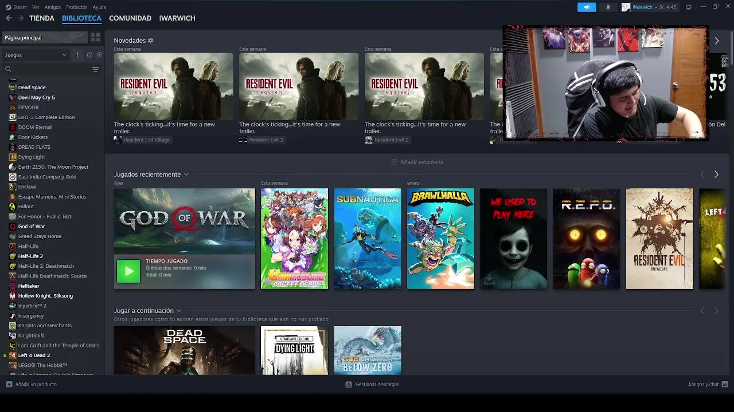Go to the COMUNIDAD tab

point(130,18)
